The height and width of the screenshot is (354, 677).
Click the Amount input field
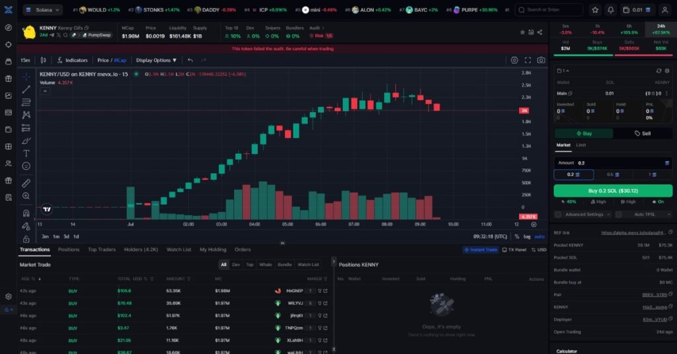coord(613,163)
